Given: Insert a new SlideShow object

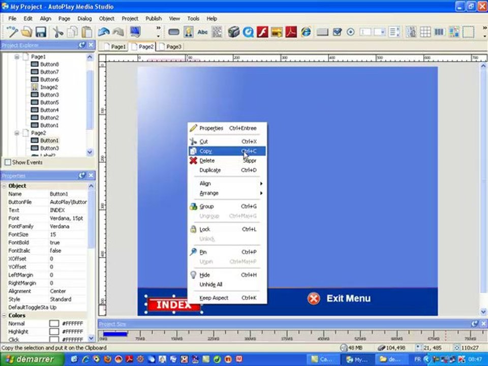Looking at the screenshot, I should (x=277, y=32).
